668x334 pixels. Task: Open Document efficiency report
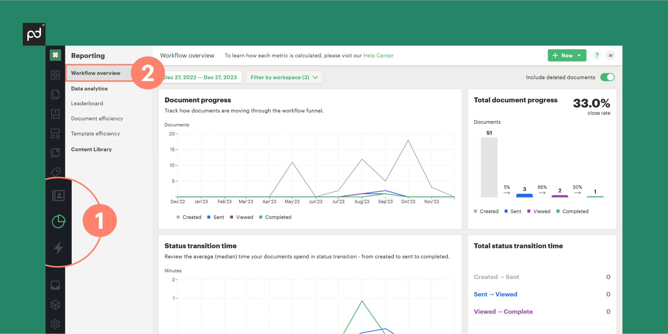[97, 119]
